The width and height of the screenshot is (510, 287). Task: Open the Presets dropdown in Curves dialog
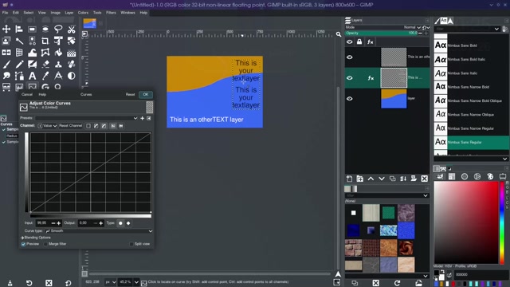[x=87, y=118]
